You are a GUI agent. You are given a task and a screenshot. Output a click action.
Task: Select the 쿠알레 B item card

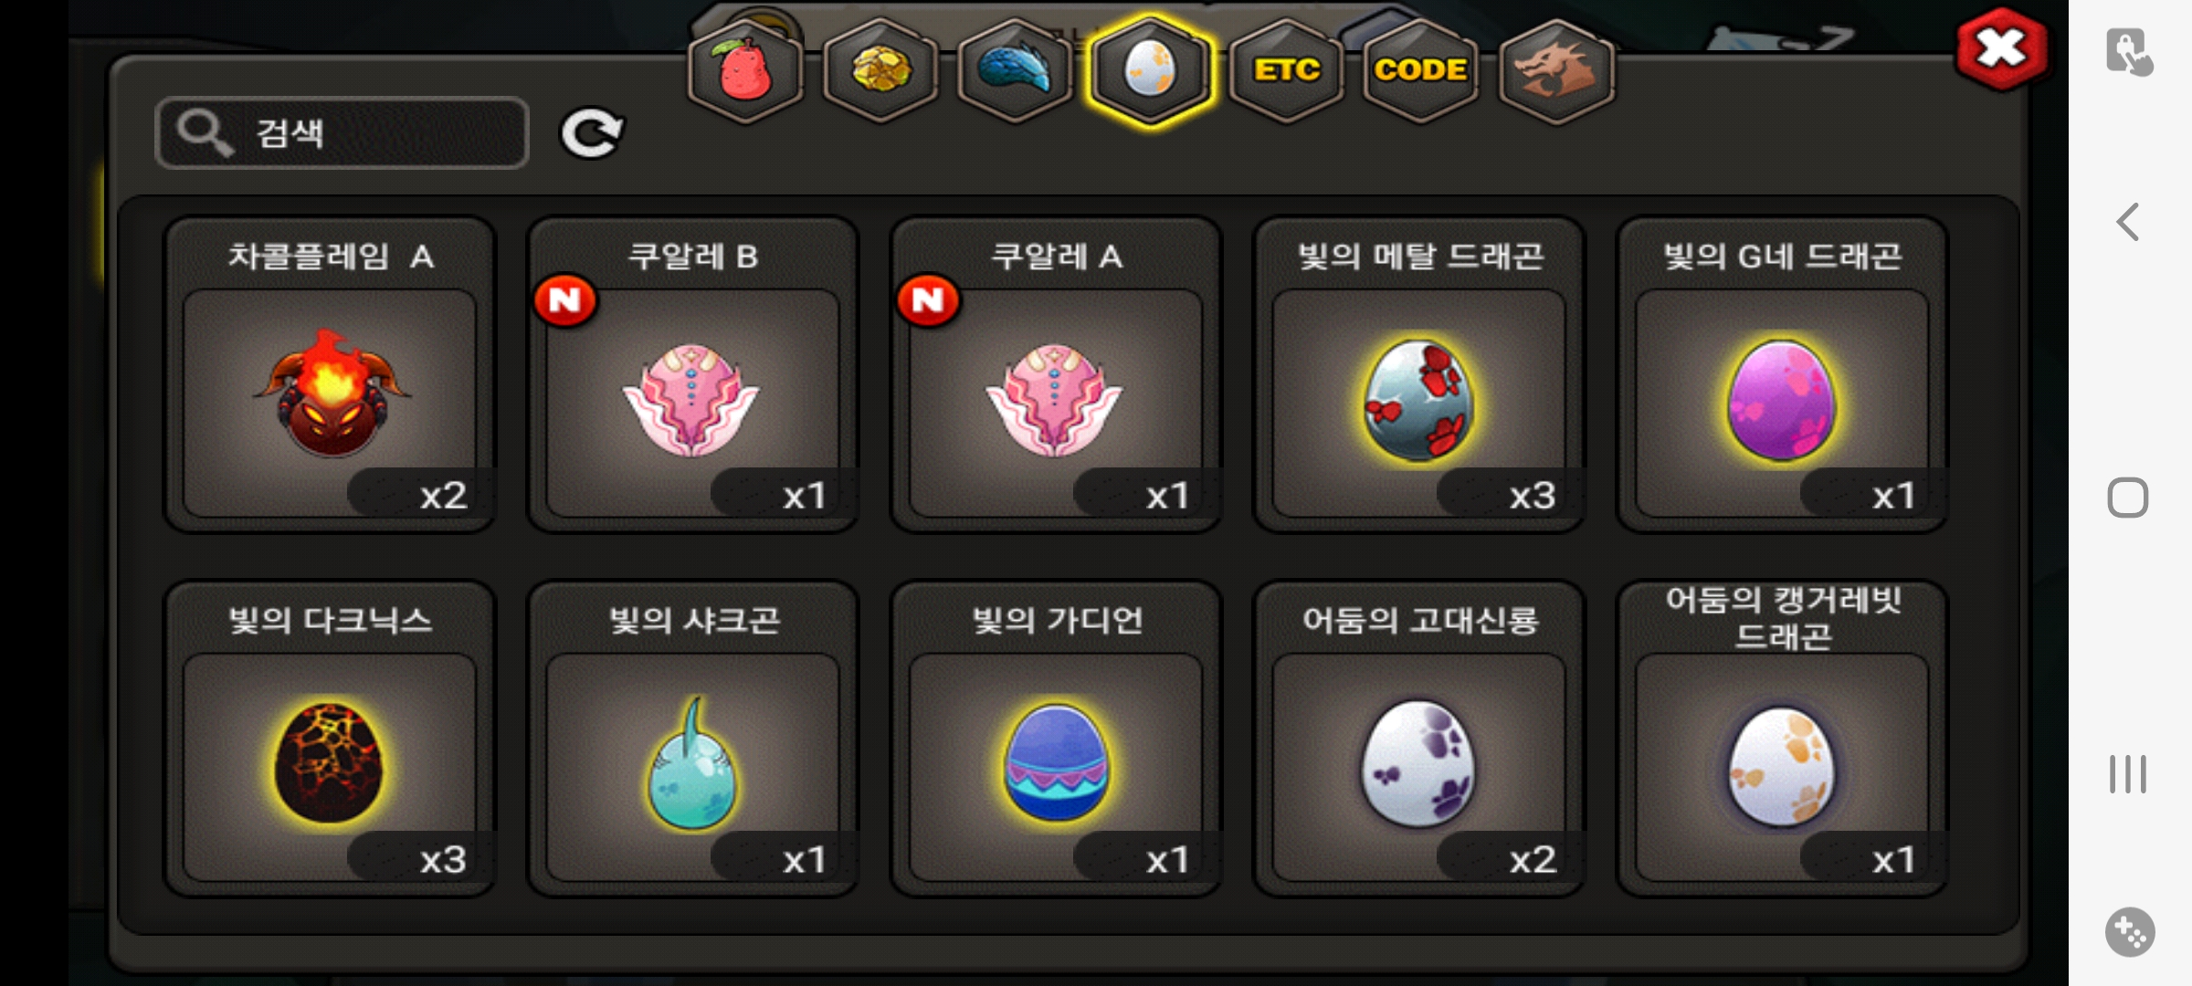tap(692, 375)
